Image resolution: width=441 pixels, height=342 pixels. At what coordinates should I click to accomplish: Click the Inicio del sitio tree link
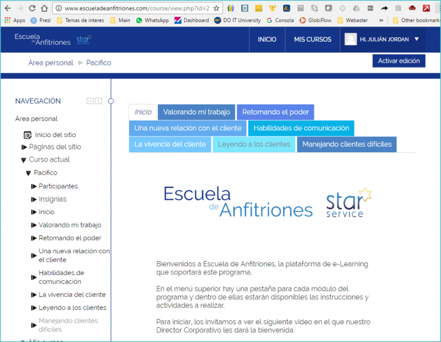point(55,135)
